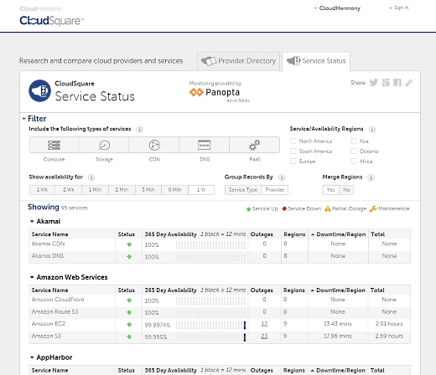Select the Compute service type icon

[x=54, y=145]
